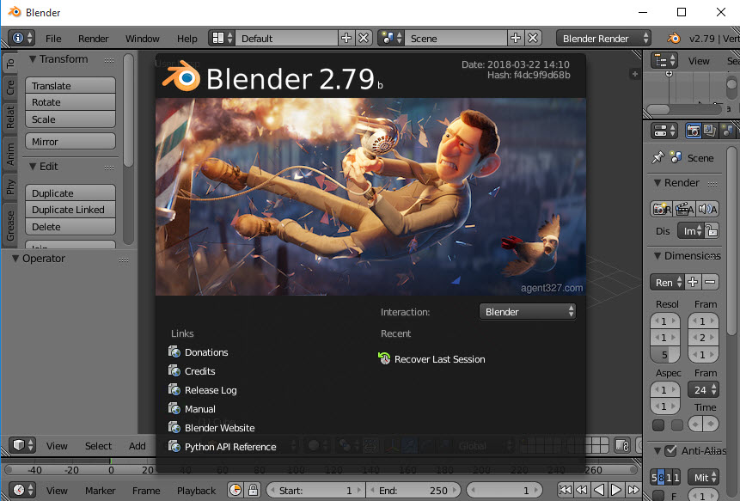740x501 pixels.
Task: Open the Ren render presets dropdown
Action: [x=667, y=282]
